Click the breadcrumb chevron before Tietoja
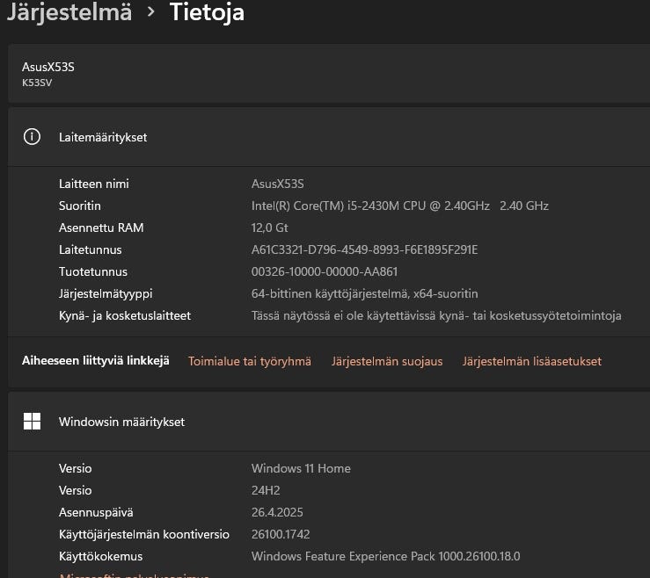Image resolution: width=650 pixels, height=578 pixels. [x=150, y=12]
